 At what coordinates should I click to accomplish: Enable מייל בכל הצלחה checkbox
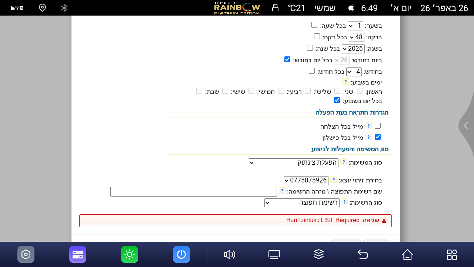[x=378, y=126]
